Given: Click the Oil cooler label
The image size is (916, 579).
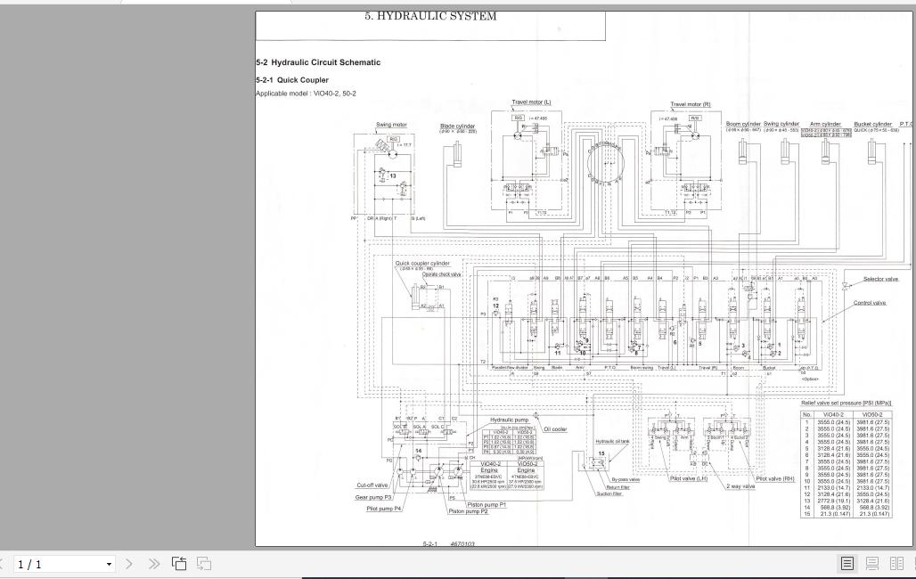Looking at the screenshot, I should click(x=555, y=429).
